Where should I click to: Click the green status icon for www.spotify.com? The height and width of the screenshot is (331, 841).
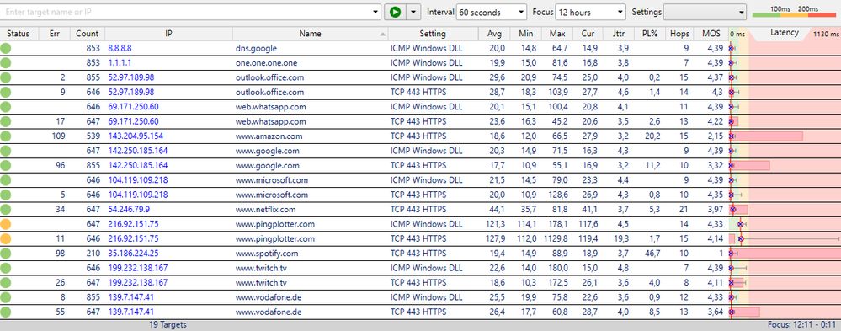(x=6, y=254)
